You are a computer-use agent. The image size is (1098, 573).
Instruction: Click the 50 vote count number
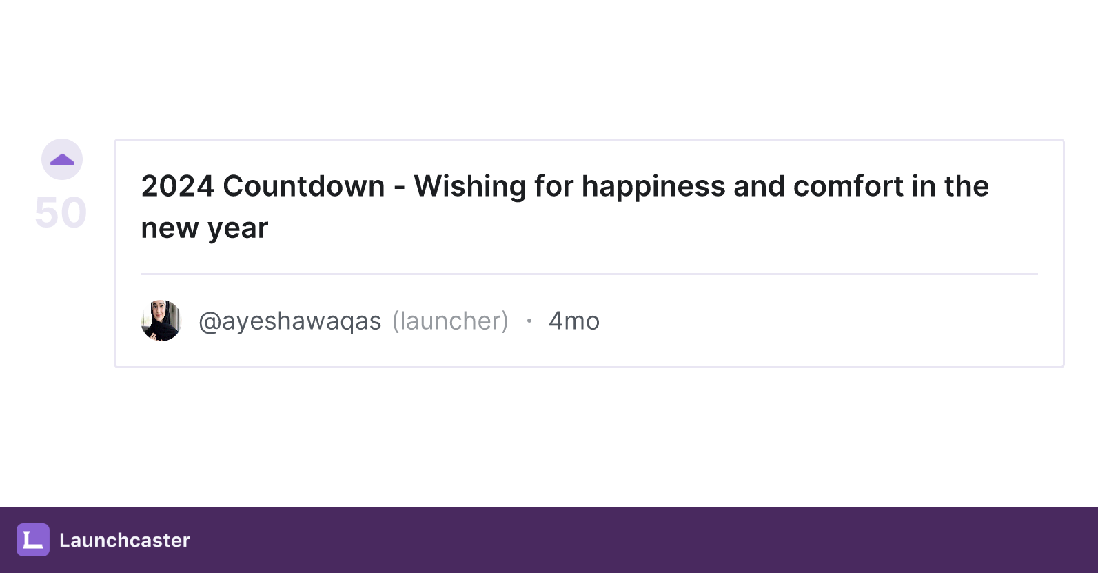pos(61,212)
